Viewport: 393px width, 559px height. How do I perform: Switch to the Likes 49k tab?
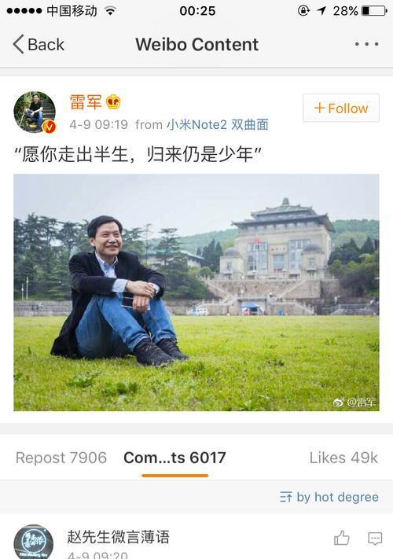[343, 458]
